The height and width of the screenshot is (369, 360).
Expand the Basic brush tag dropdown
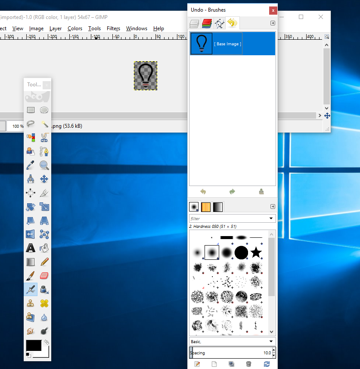point(271,341)
